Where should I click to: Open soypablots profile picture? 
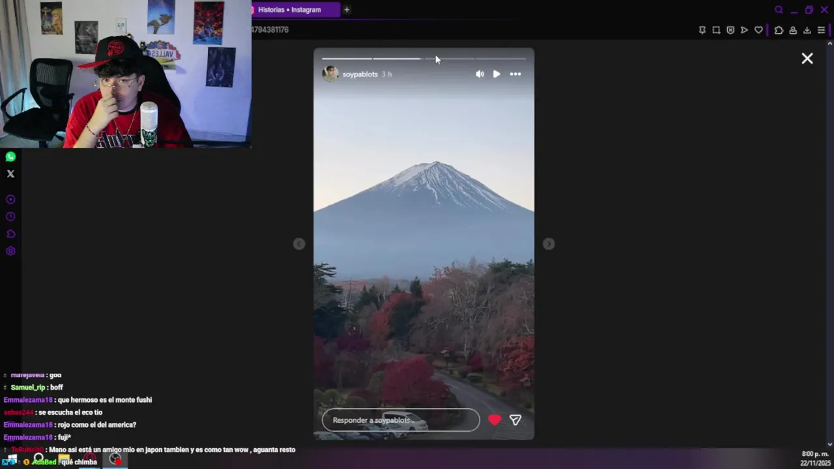tap(330, 74)
